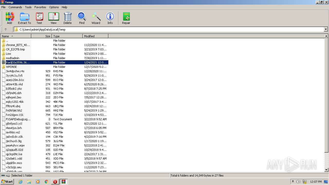
Task: Select the parent '..' folder entry
Action: [x=54, y=41]
